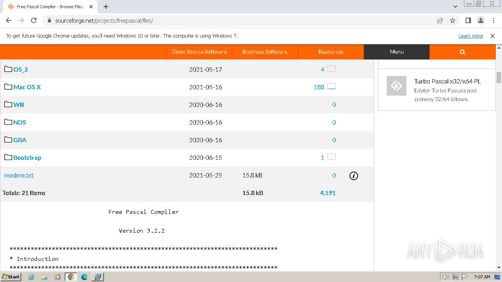
Task: Open the search magnifier in orange navbar
Action: coord(462,52)
